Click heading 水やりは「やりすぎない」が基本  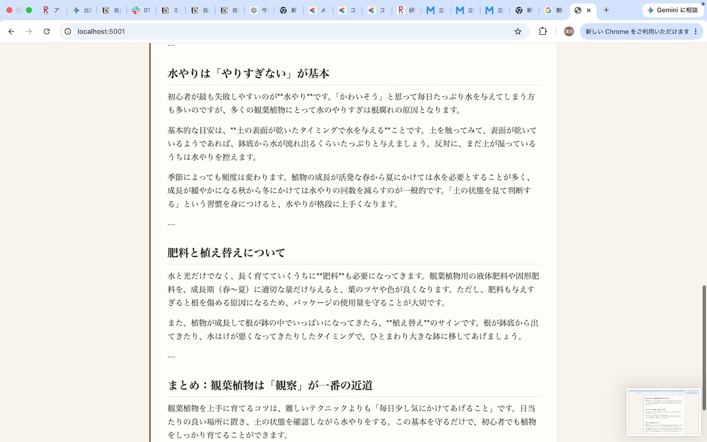[249, 74]
